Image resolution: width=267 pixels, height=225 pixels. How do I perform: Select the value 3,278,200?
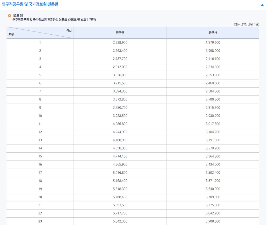(x=213, y=148)
